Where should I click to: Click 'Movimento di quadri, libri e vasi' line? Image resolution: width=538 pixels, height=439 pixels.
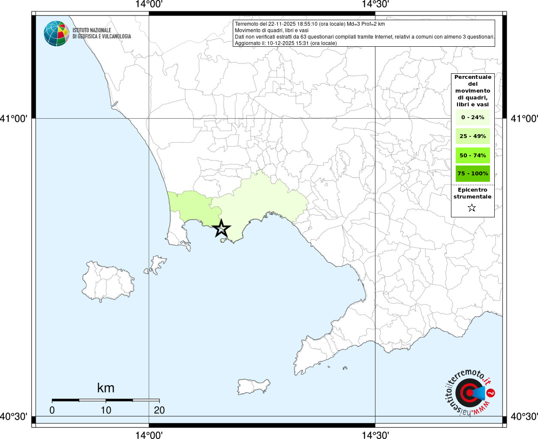point(272,30)
